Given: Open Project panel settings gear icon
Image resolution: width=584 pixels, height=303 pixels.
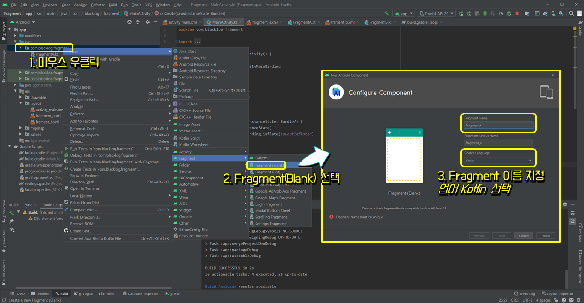Looking at the screenshot, I should click(x=147, y=22).
